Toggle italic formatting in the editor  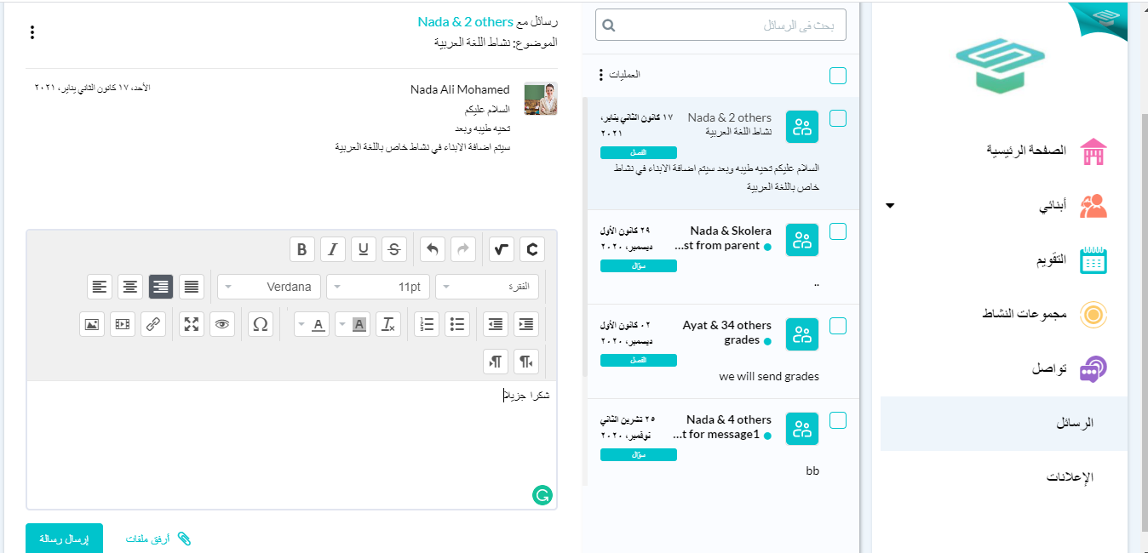(332, 249)
